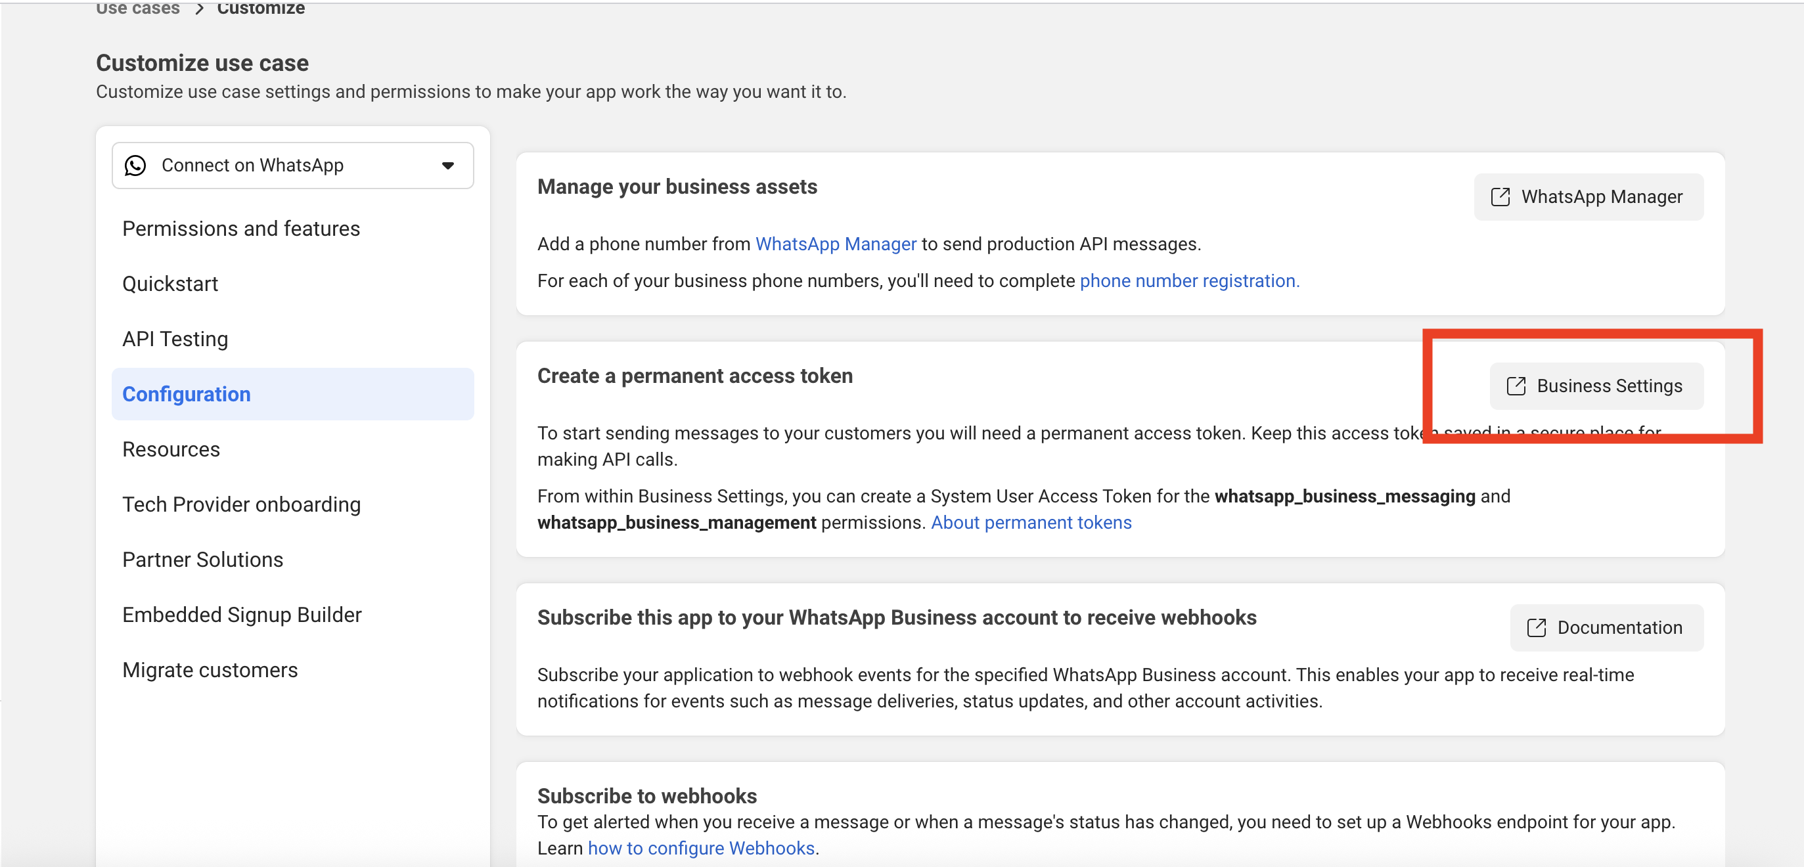Select API Testing in the sidebar
1804x867 pixels.
[x=175, y=339]
